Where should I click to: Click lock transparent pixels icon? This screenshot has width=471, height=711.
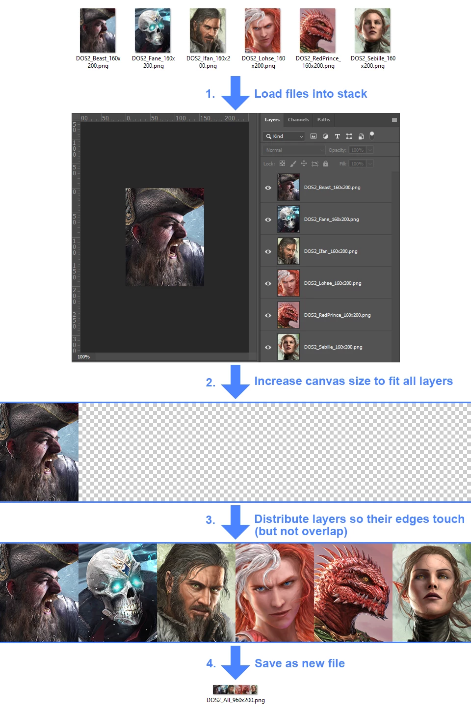[282, 164]
